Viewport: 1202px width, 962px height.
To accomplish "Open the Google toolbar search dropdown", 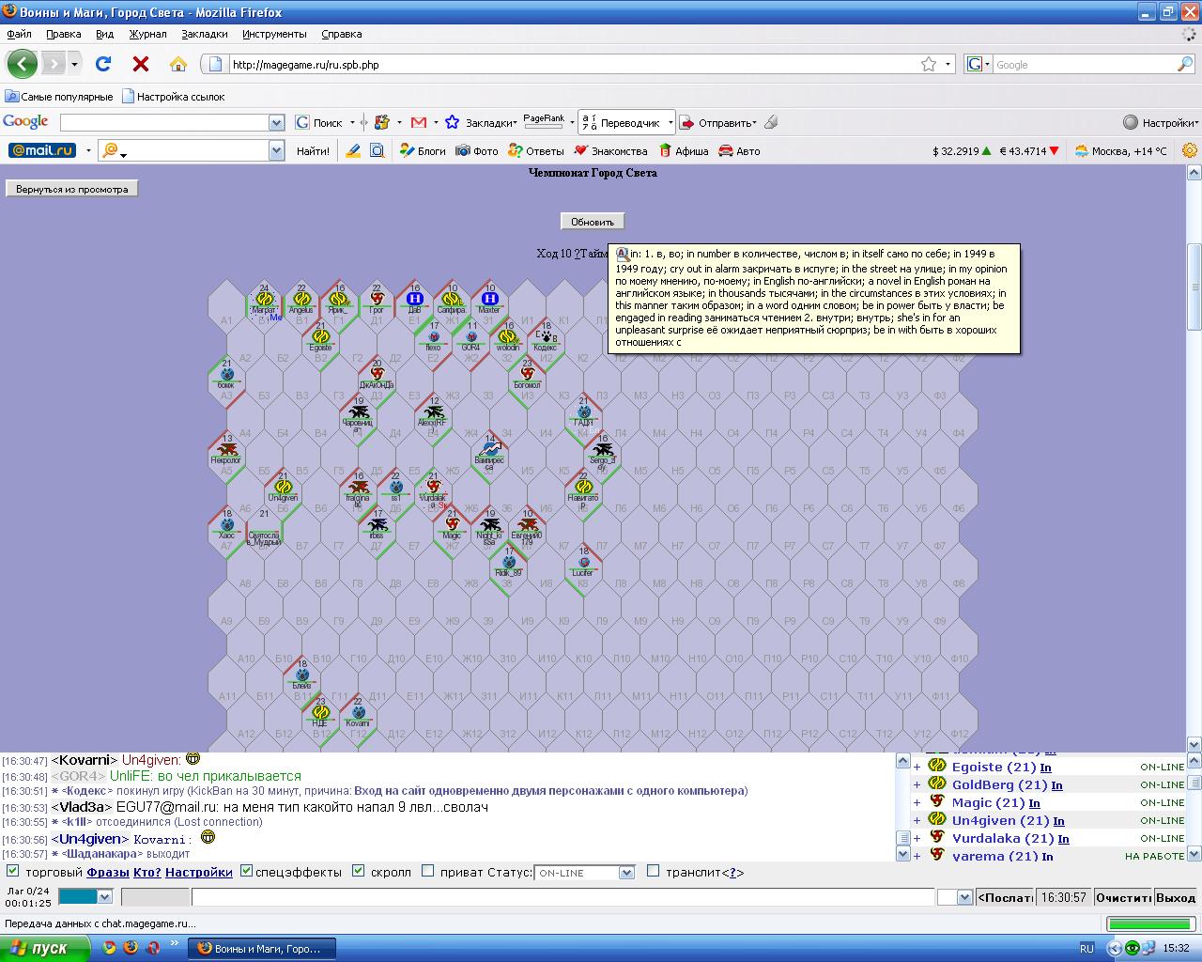I will pyautogui.click(x=276, y=122).
